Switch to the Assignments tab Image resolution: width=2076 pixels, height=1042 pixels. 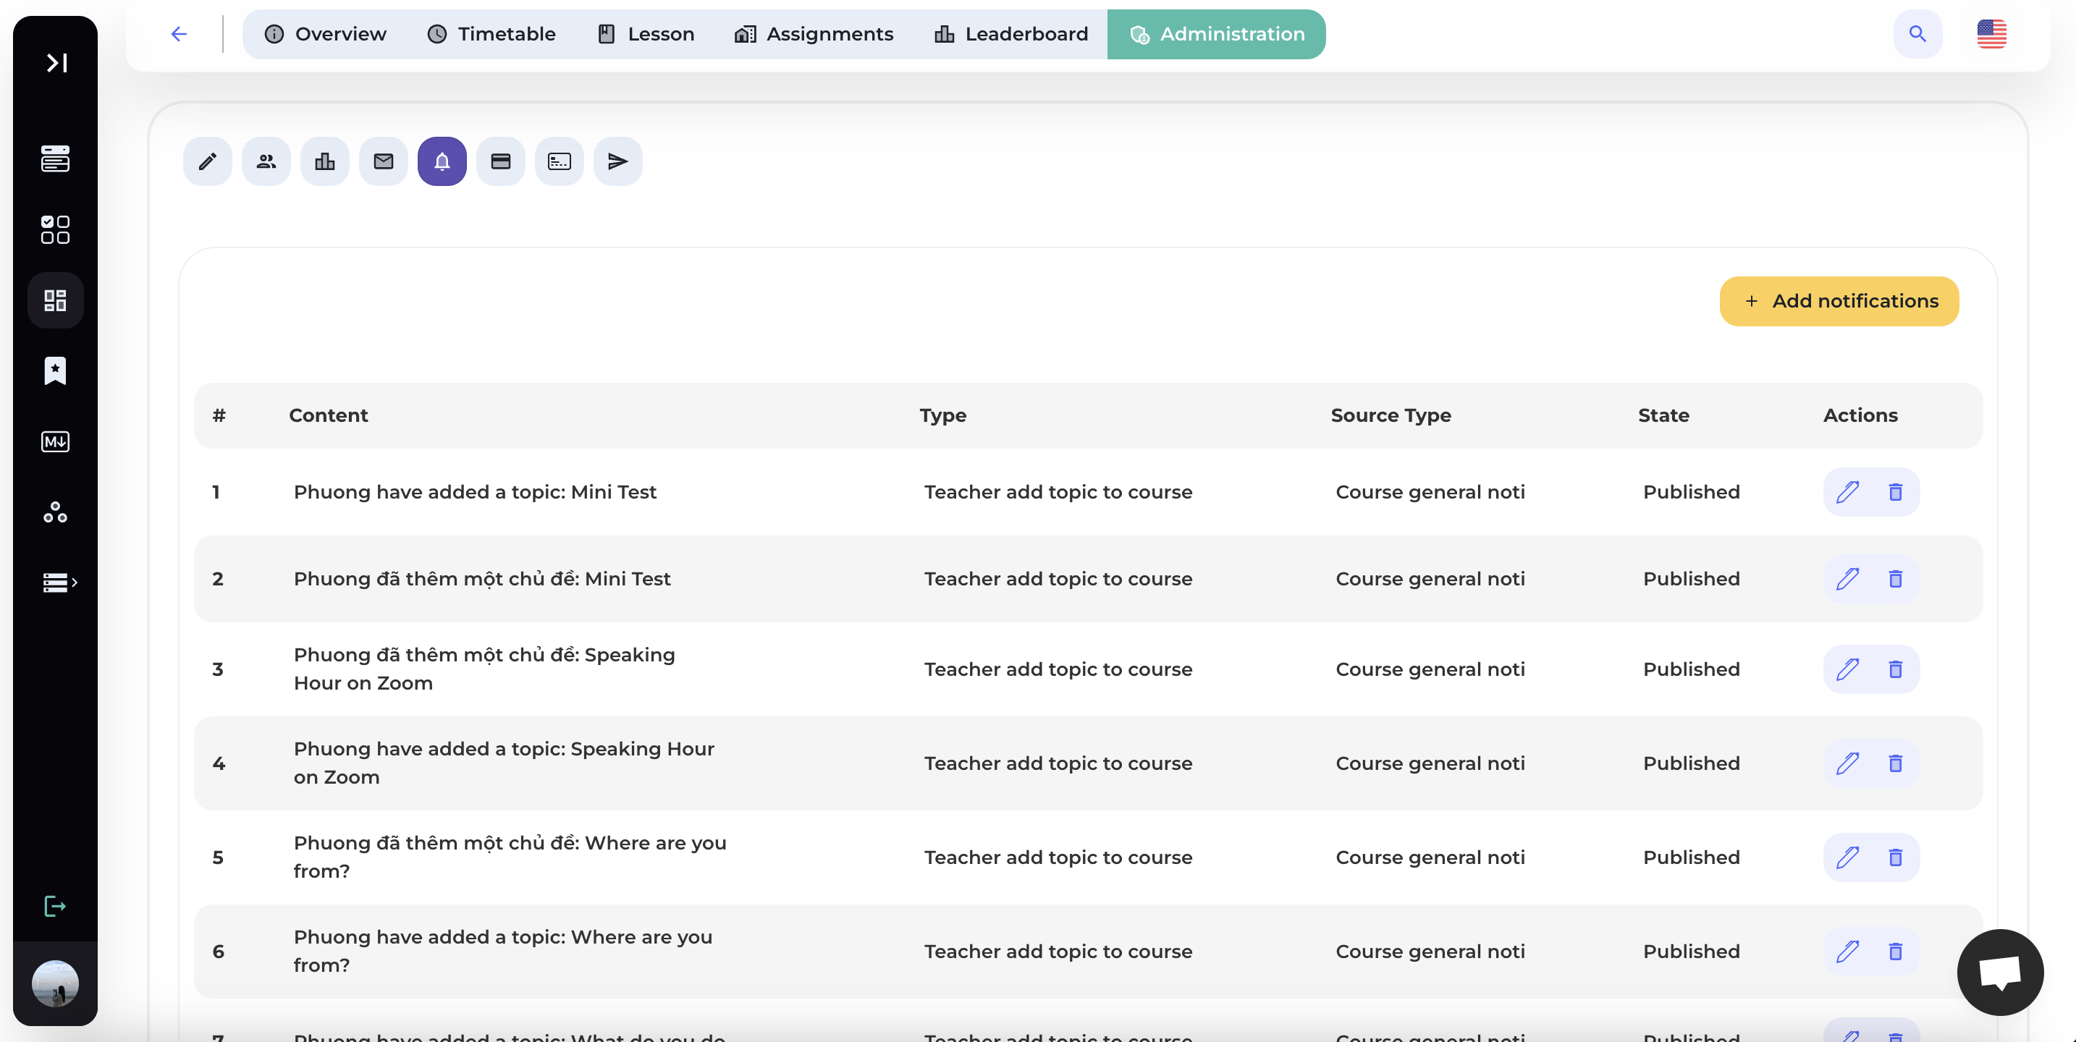[x=814, y=34]
